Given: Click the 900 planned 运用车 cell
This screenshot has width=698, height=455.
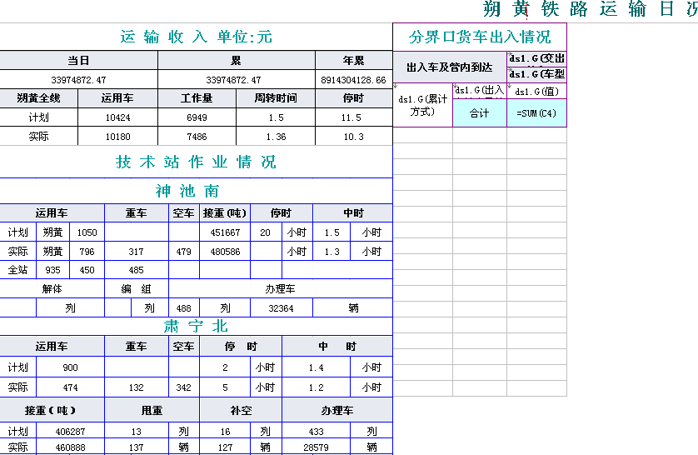Looking at the screenshot, I should click(70, 367).
